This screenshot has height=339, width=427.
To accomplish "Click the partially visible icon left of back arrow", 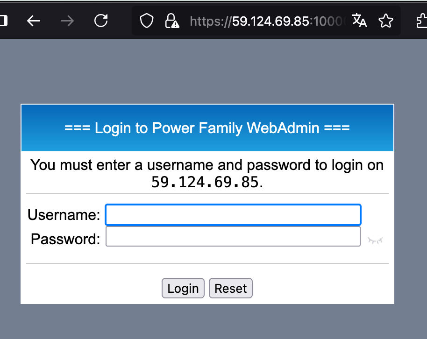I will (x=4, y=21).
